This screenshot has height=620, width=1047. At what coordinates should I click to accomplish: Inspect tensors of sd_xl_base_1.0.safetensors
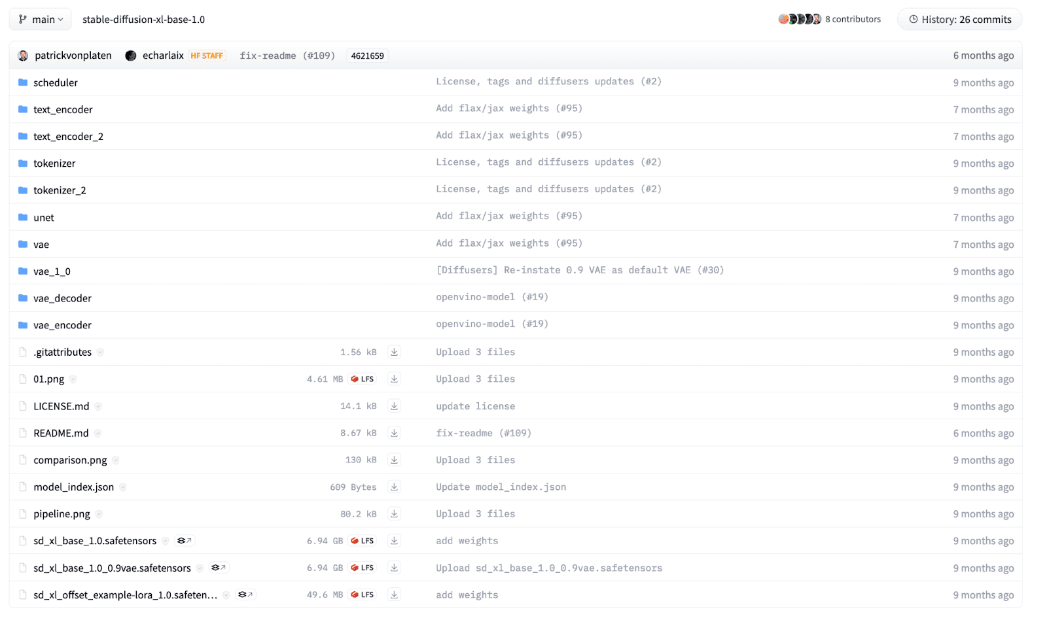(184, 541)
